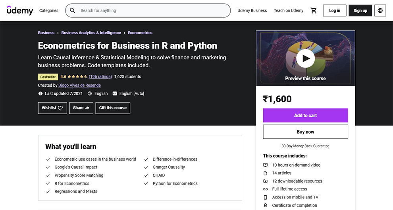Click the certificate of completion icon
393x210 pixels.
coord(265,205)
